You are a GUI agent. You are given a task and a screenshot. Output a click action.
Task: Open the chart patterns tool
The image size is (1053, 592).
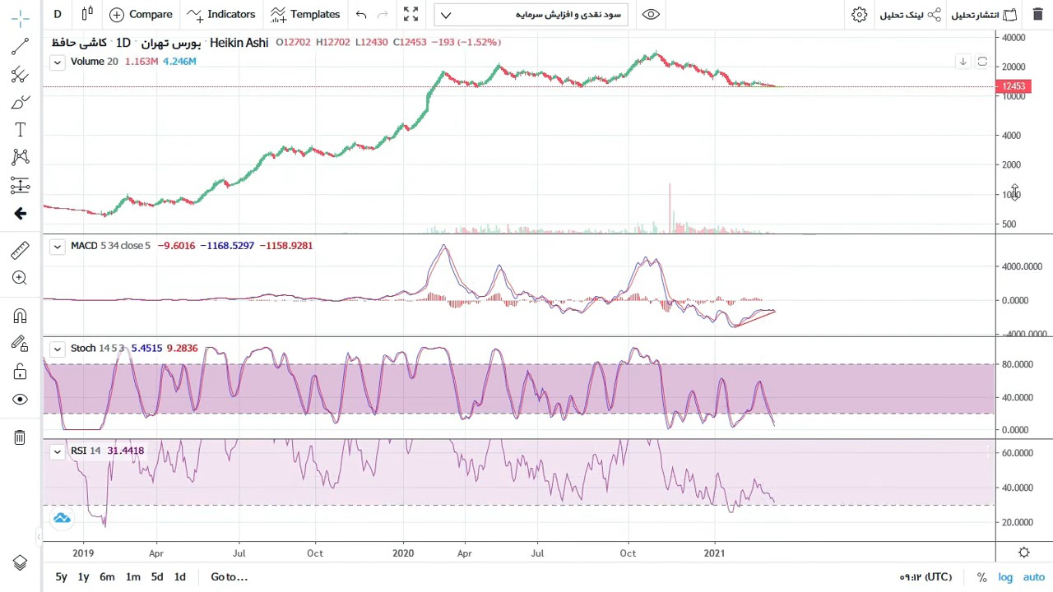tap(21, 157)
